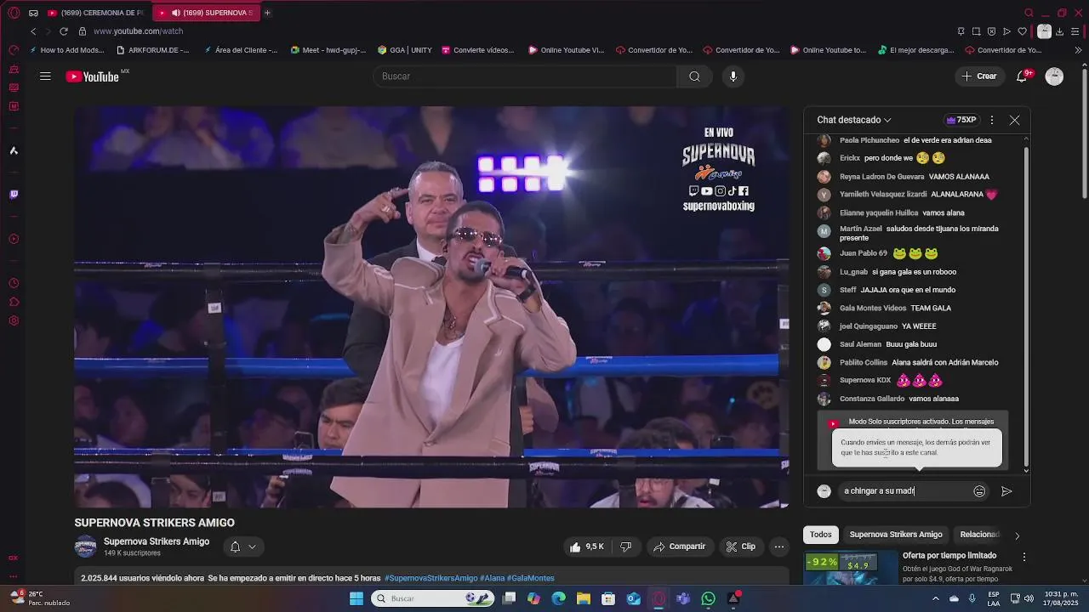
Task: Create a Clip of the stream
Action: (740, 547)
